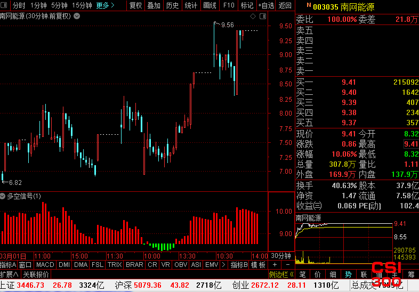The height and width of the screenshot is (292, 419).
Task: Zoom out chart with − button
Action: 287,265
